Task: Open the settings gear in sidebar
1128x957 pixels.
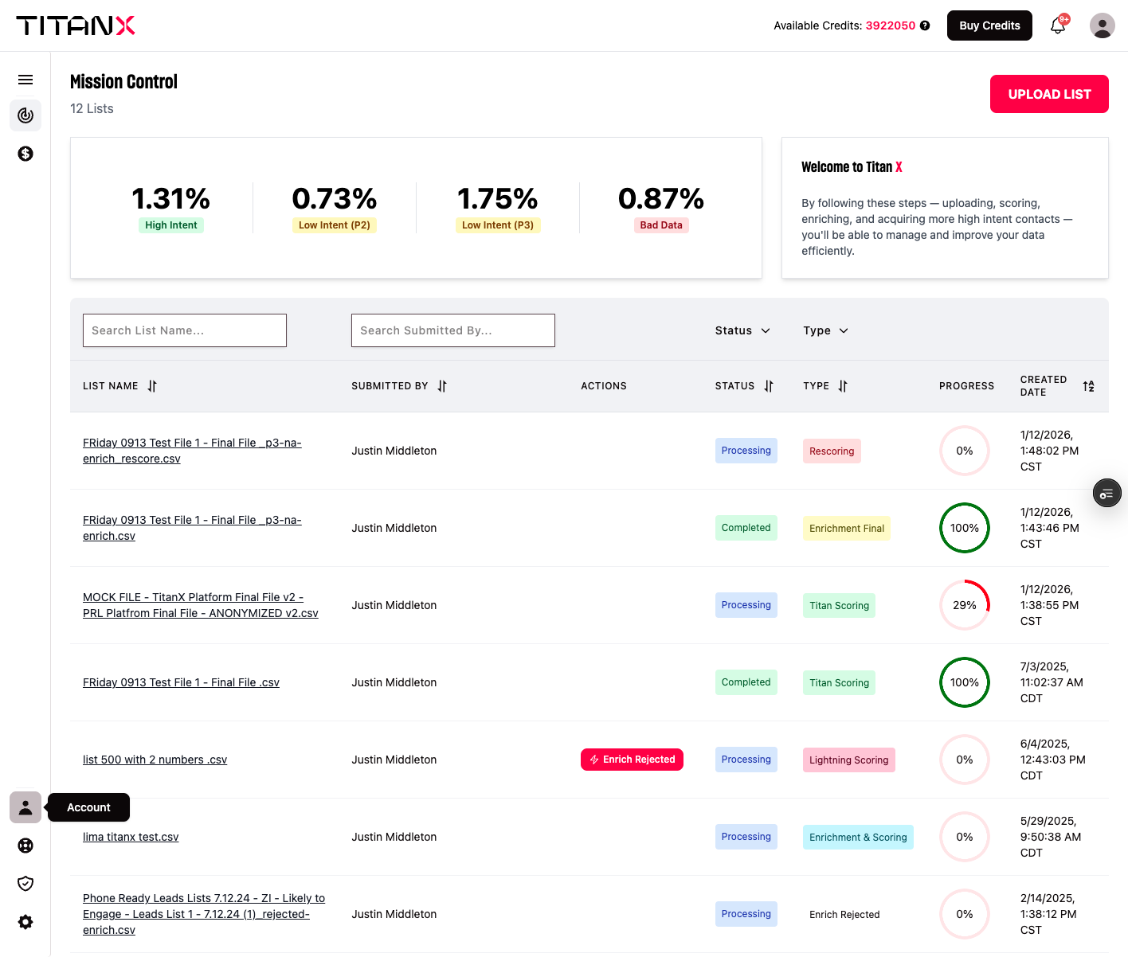Action: coord(25,922)
